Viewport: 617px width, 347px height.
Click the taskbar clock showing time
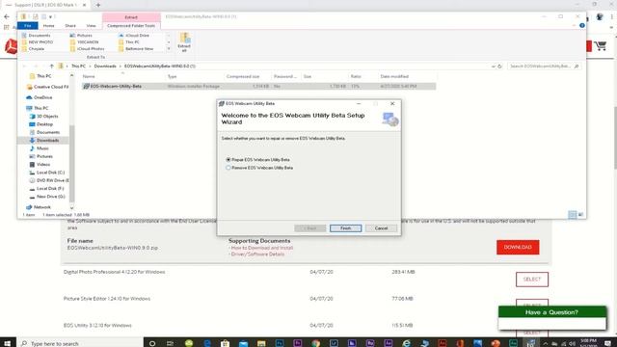588,343
